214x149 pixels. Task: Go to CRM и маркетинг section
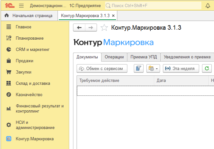pyautogui.click(x=33, y=50)
